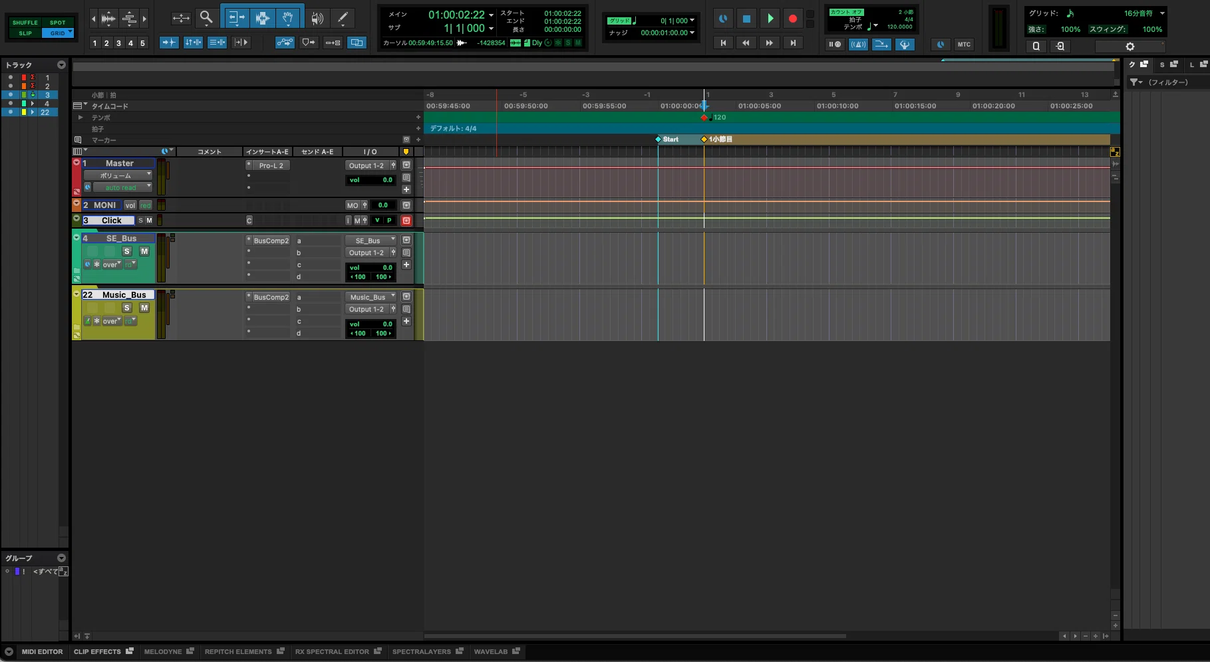Open grid settings gear icon
This screenshot has width=1210, height=662.
[x=1130, y=46]
